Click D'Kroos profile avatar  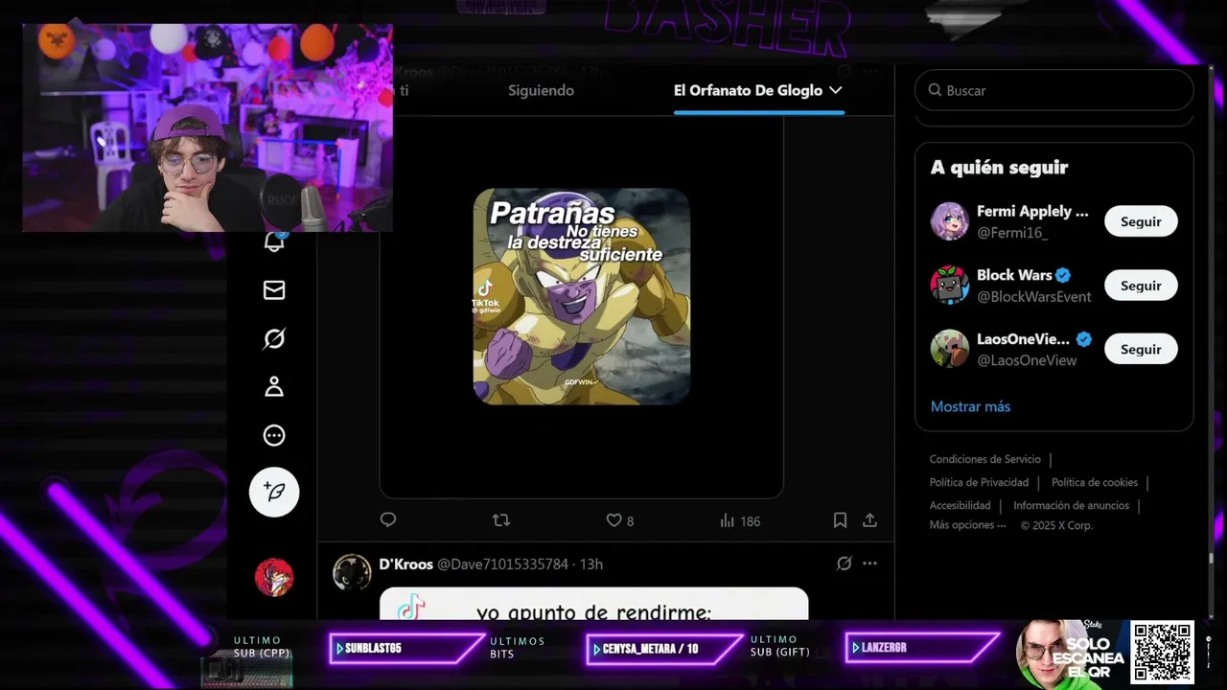tap(352, 572)
